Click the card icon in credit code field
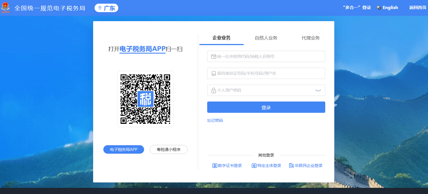Screen dimensions: 428x194 click(x=214, y=56)
